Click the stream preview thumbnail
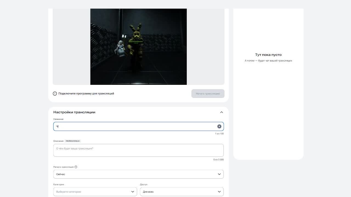This screenshot has height=197, width=351. 138,47
